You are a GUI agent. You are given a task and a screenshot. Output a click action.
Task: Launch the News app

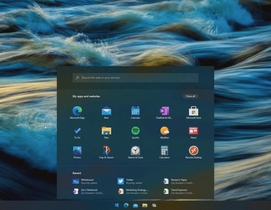[193, 133]
